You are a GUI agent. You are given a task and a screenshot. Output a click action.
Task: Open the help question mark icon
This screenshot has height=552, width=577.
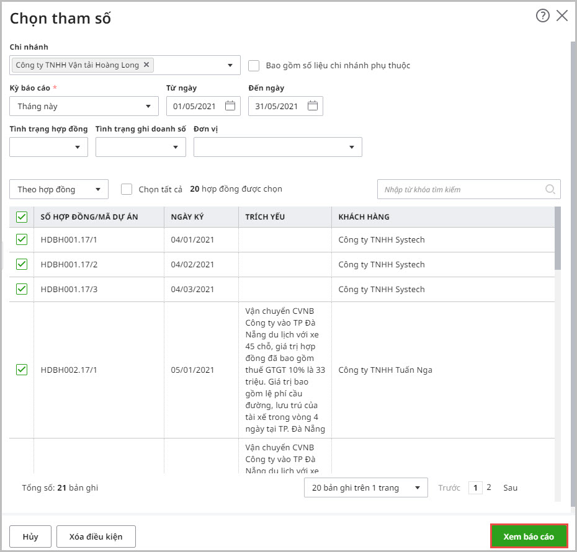pyautogui.click(x=542, y=16)
